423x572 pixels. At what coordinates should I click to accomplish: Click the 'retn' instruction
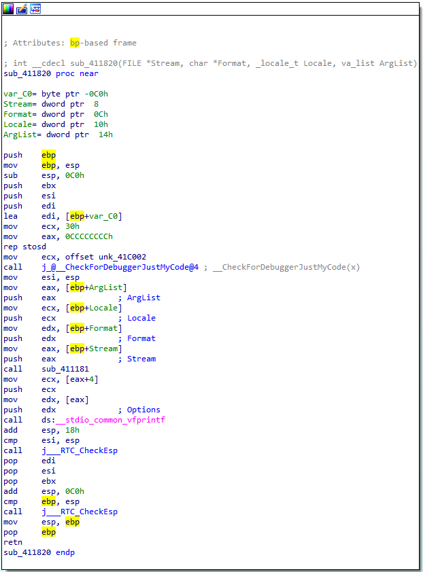(13, 543)
